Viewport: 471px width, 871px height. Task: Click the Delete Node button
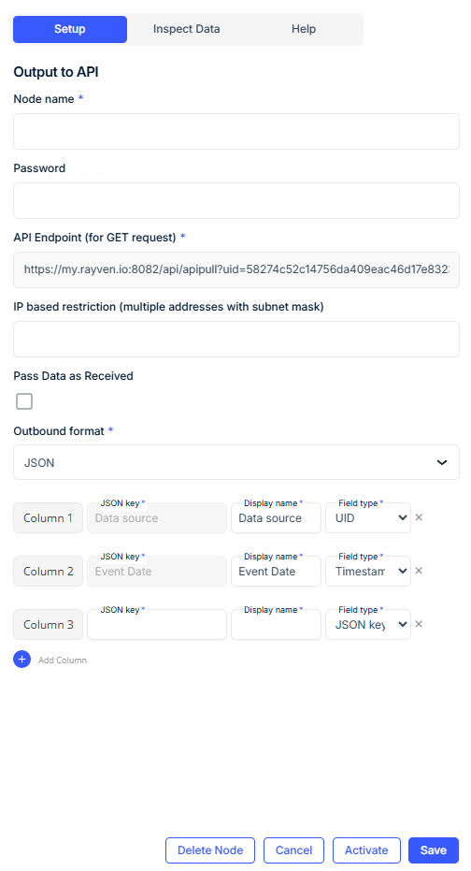(210, 850)
